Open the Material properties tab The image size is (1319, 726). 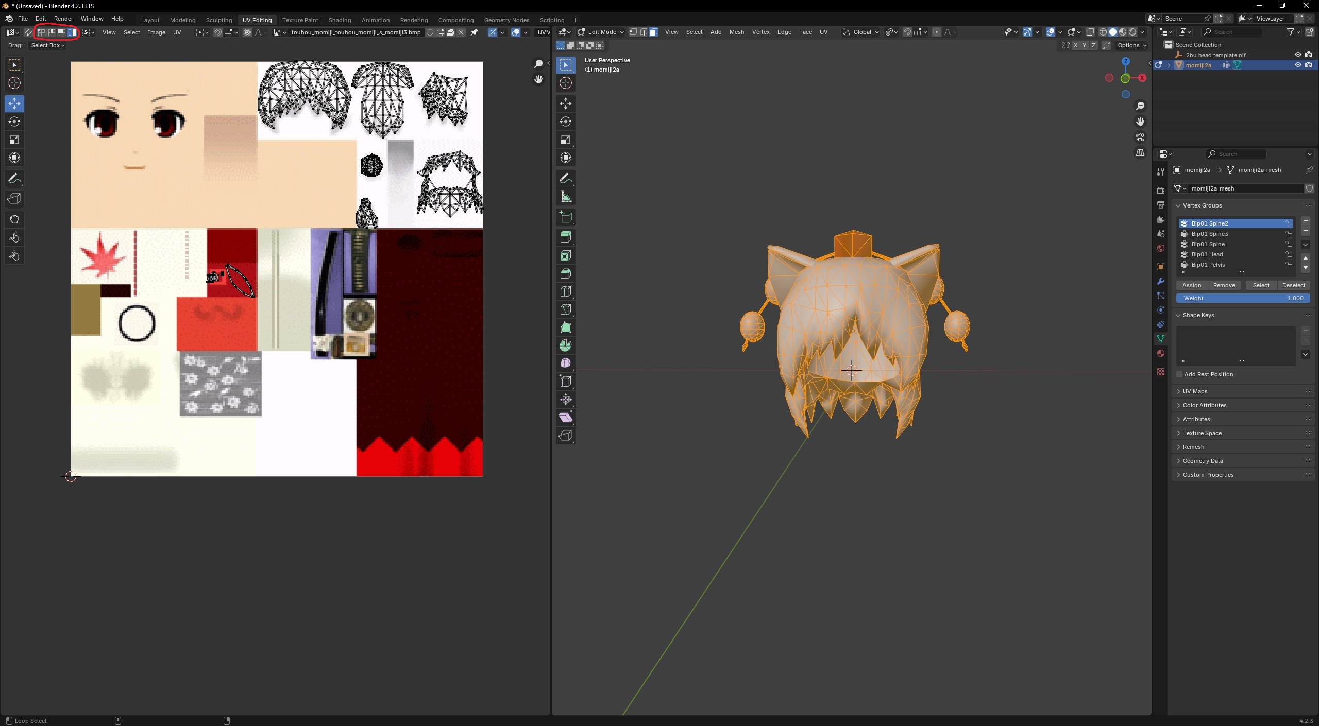[x=1161, y=353]
